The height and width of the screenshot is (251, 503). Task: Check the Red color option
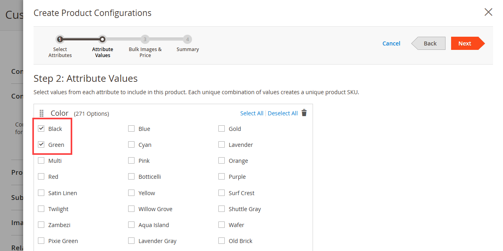pyautogui.click(x=41, y=176)
